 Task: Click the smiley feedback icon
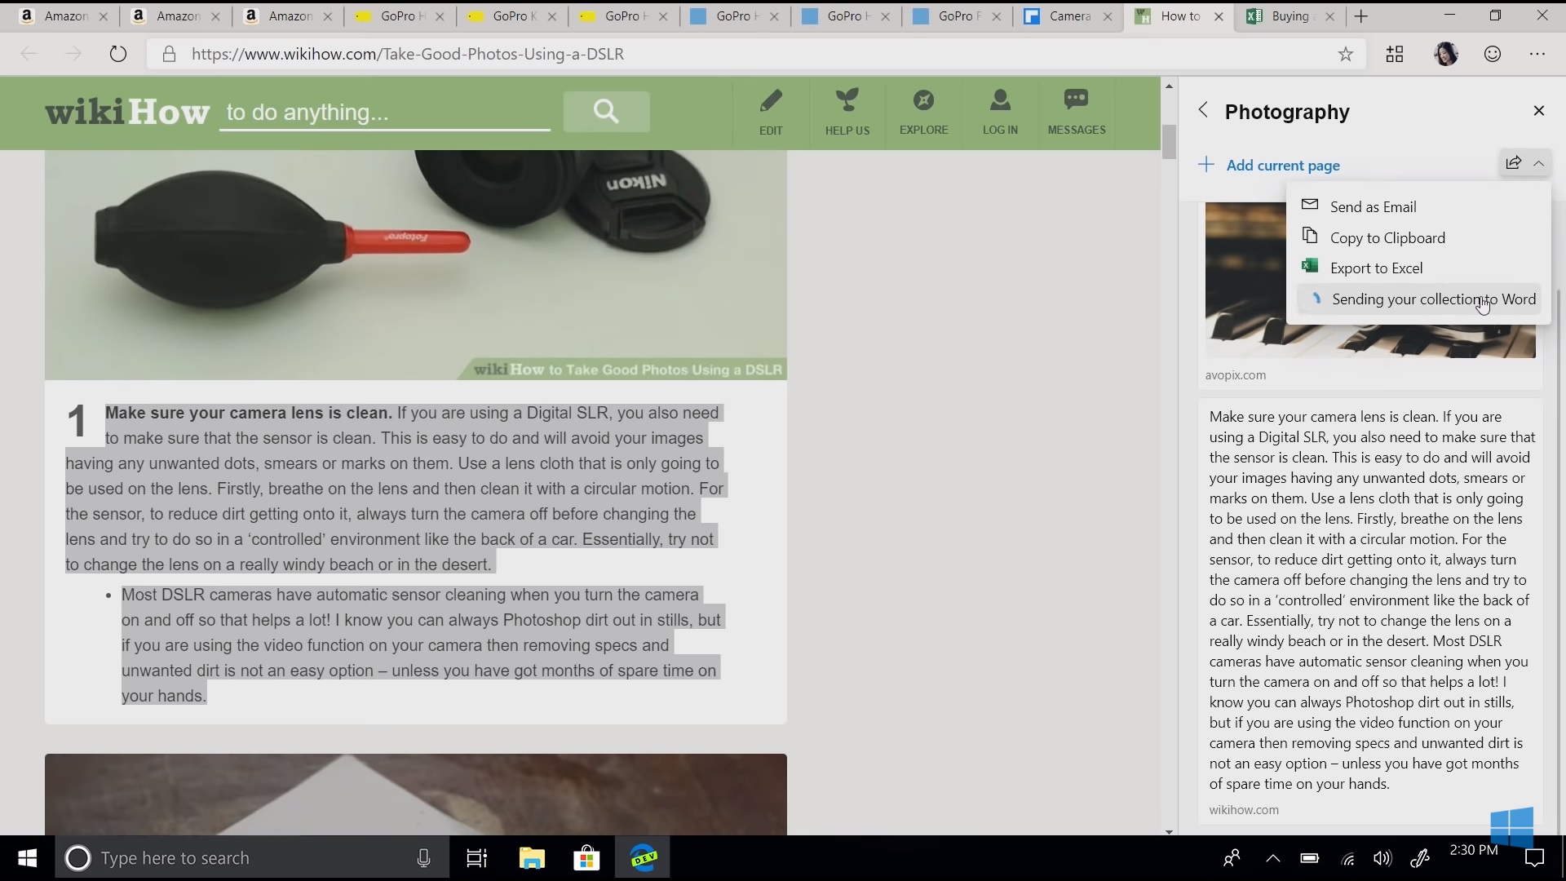coord(1492,54)
